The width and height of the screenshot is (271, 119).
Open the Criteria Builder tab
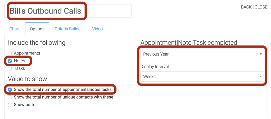tap(68, 29)
